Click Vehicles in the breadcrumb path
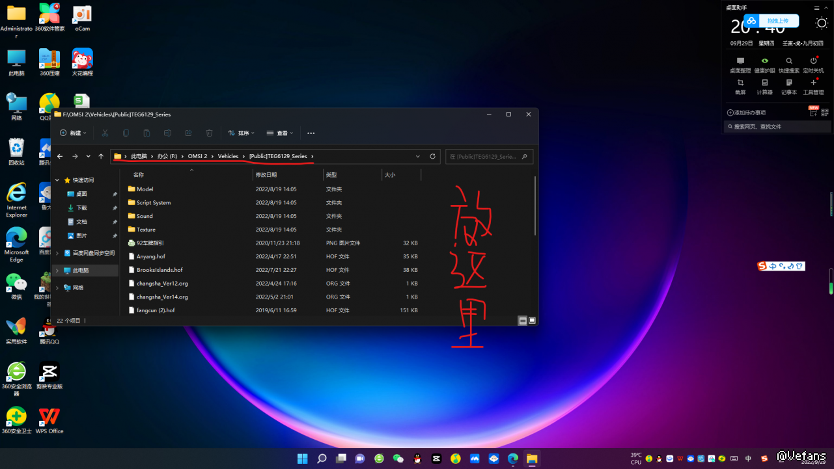 tap(228, 156)
